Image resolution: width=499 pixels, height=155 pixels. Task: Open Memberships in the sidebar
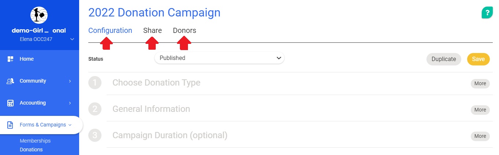[x=35, y=141]
